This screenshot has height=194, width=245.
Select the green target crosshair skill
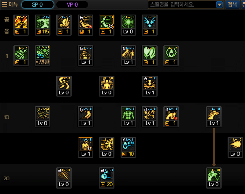pos(128,22)
